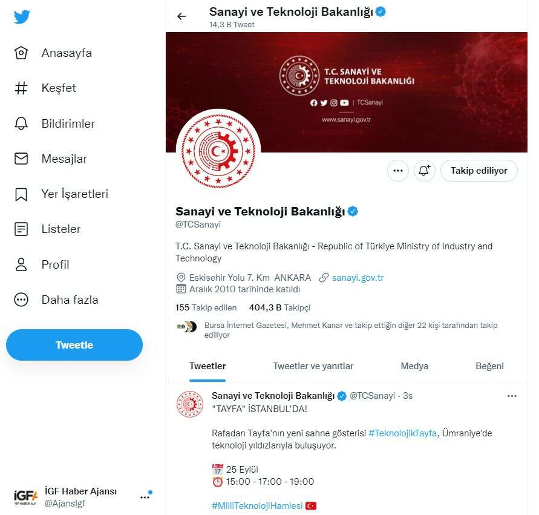Open Bildirimler bell icon
The width and height of the screenshot is (539, 515).
[21, 123]
